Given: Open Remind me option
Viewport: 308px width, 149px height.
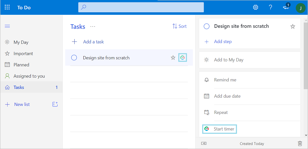Looking at the screenshot, I should click(x=250, y=80).
